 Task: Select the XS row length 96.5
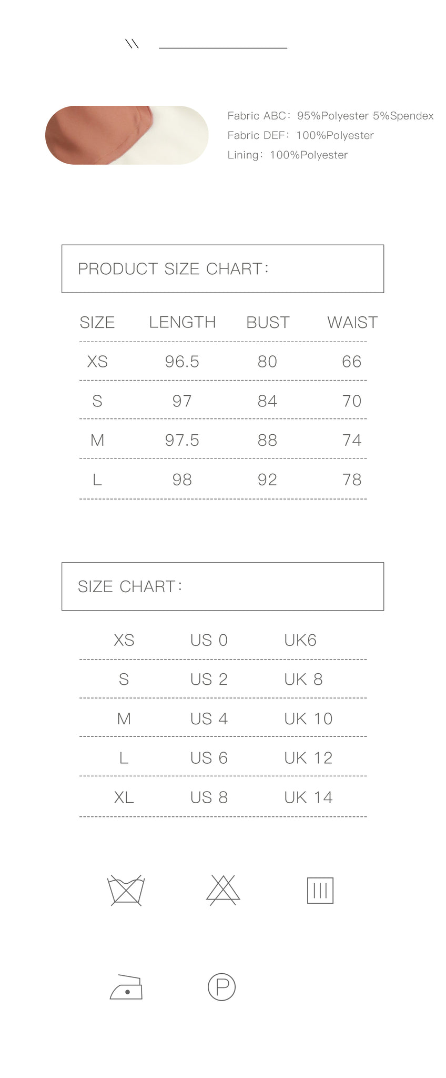(182, 362)
